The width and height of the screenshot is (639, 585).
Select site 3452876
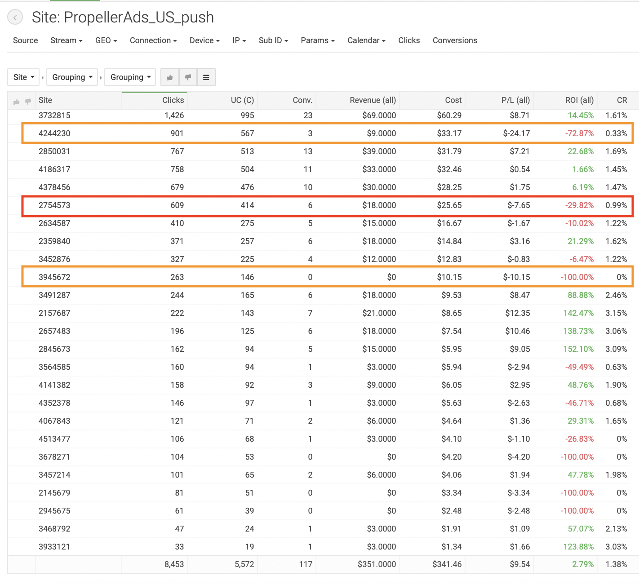tap(54, 259)
